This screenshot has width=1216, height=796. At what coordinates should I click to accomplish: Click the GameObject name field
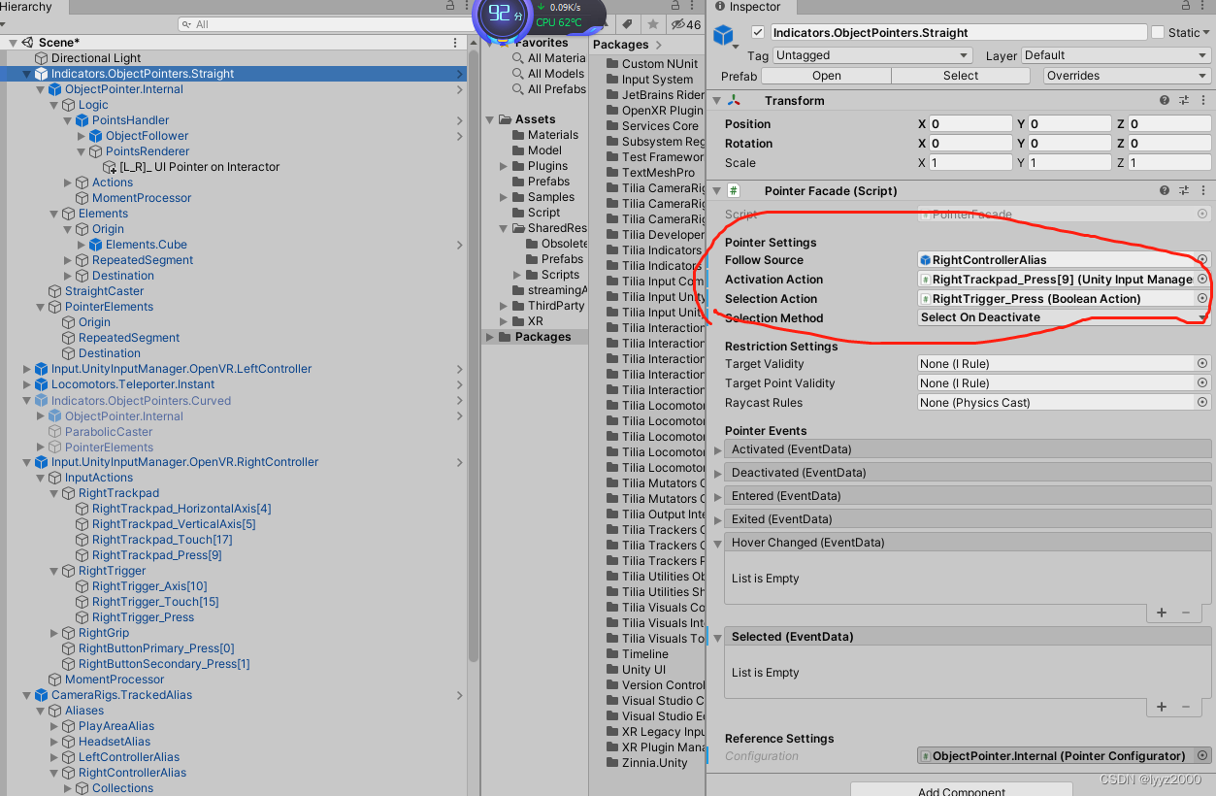point(959,33)
